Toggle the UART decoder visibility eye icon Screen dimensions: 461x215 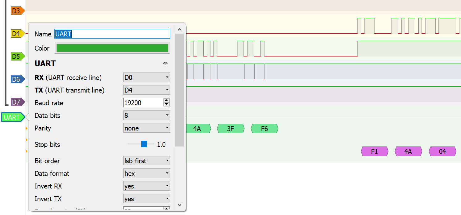click(x=165, y=63)
